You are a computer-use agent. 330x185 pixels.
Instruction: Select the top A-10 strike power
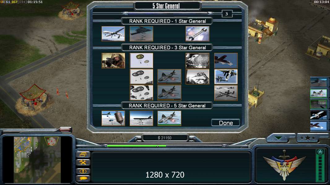tap(226, 60)
